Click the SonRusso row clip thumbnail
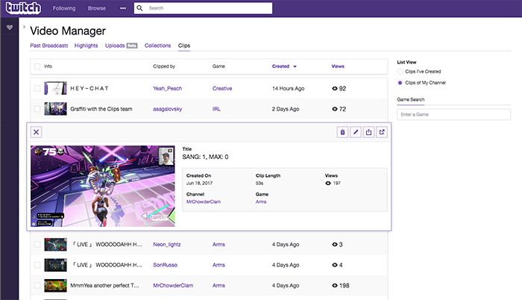Viewport: 522px width, 300px height. click(x=55, y=265)
